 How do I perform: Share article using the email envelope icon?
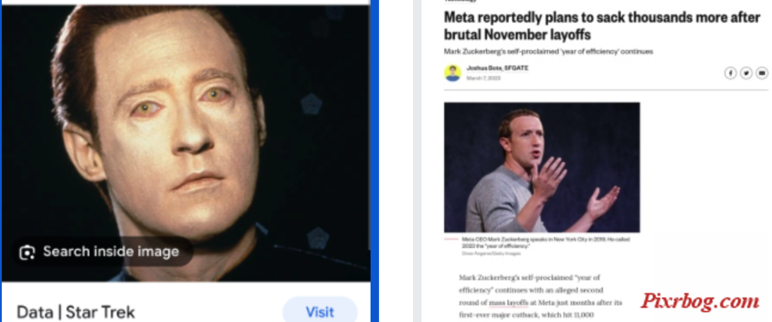pyautogui.click(x=762, y=73)
